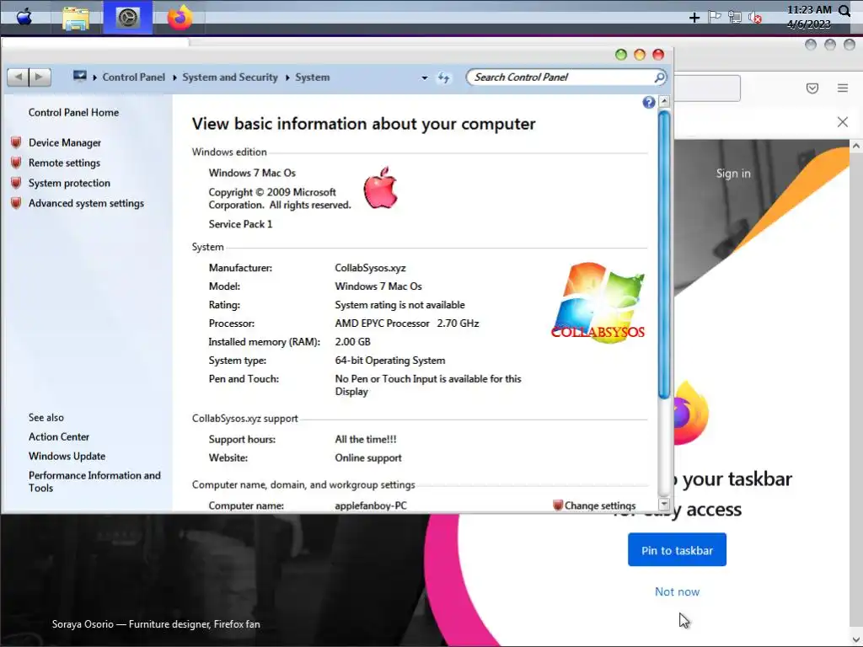Open the Apple start menu icon
Screen dimensions: 863x647
click(24, 18)
